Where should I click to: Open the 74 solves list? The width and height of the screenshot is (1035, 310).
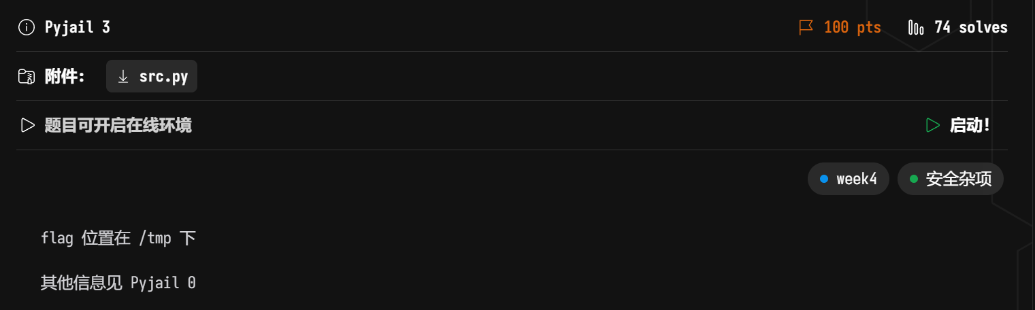(970, 27)
